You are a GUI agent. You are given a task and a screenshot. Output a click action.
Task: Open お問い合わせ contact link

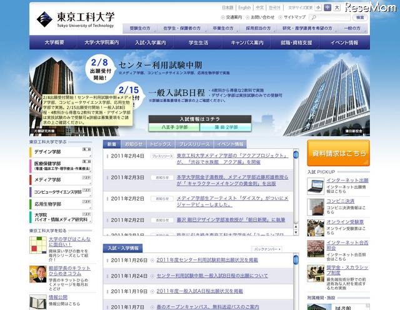pos(260,17)
